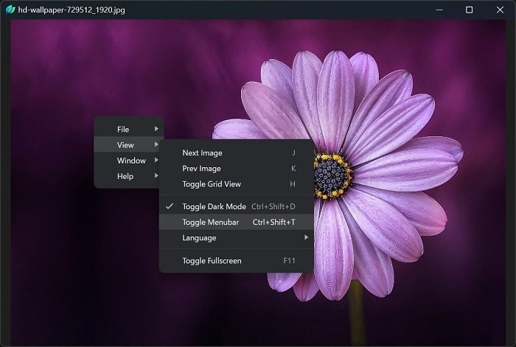This screenshot has height=347, width=516.
Task: Toggle Menubar visibility
Action: click(x=210, y=222)
